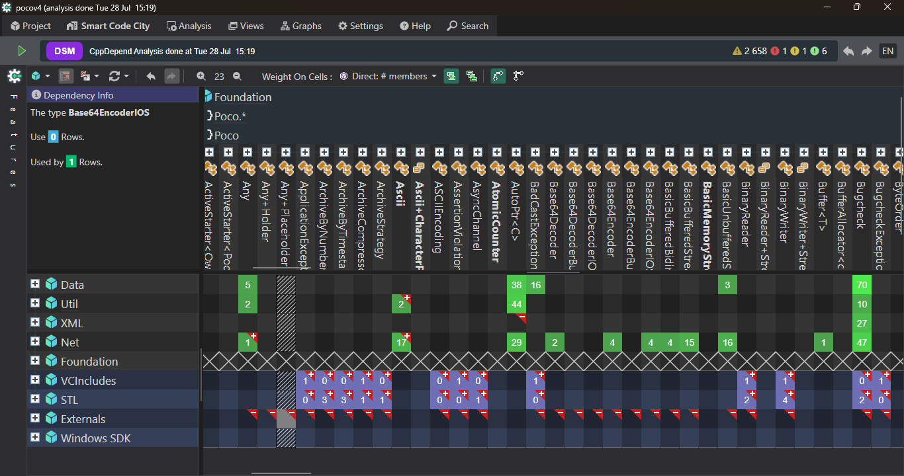Image resolution: width=904 pixels, height=476 pixels.
Task: Click the Search menu item
Action: [468, 26]
